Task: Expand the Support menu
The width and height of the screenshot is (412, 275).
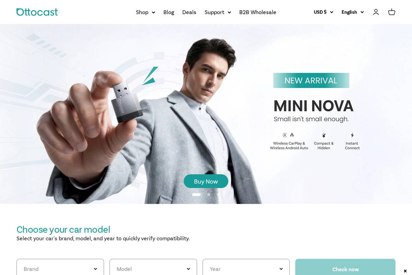Action: (x=218, y=12)
